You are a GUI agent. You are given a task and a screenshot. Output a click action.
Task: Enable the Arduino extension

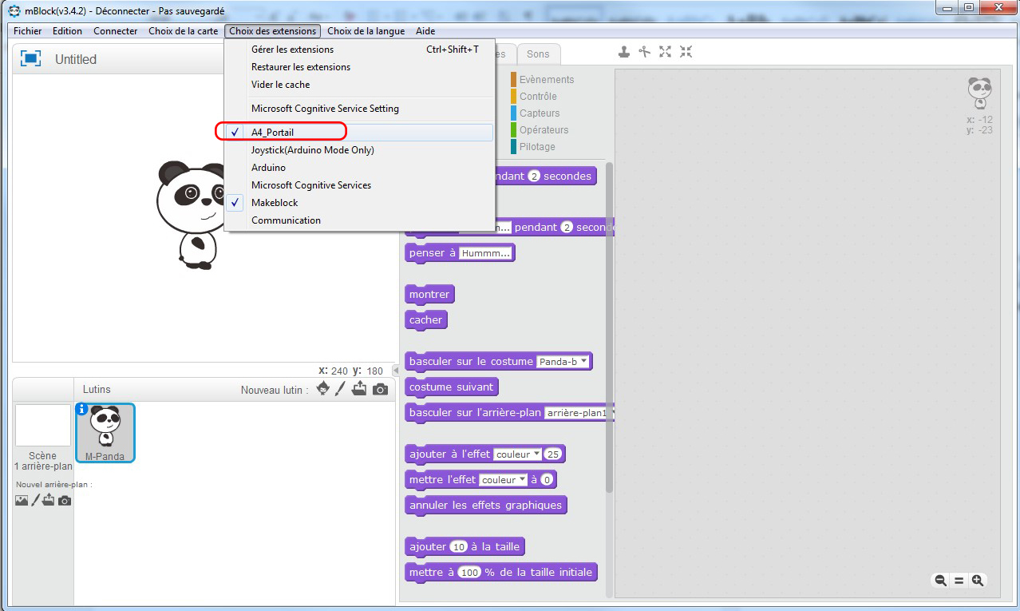268,168
